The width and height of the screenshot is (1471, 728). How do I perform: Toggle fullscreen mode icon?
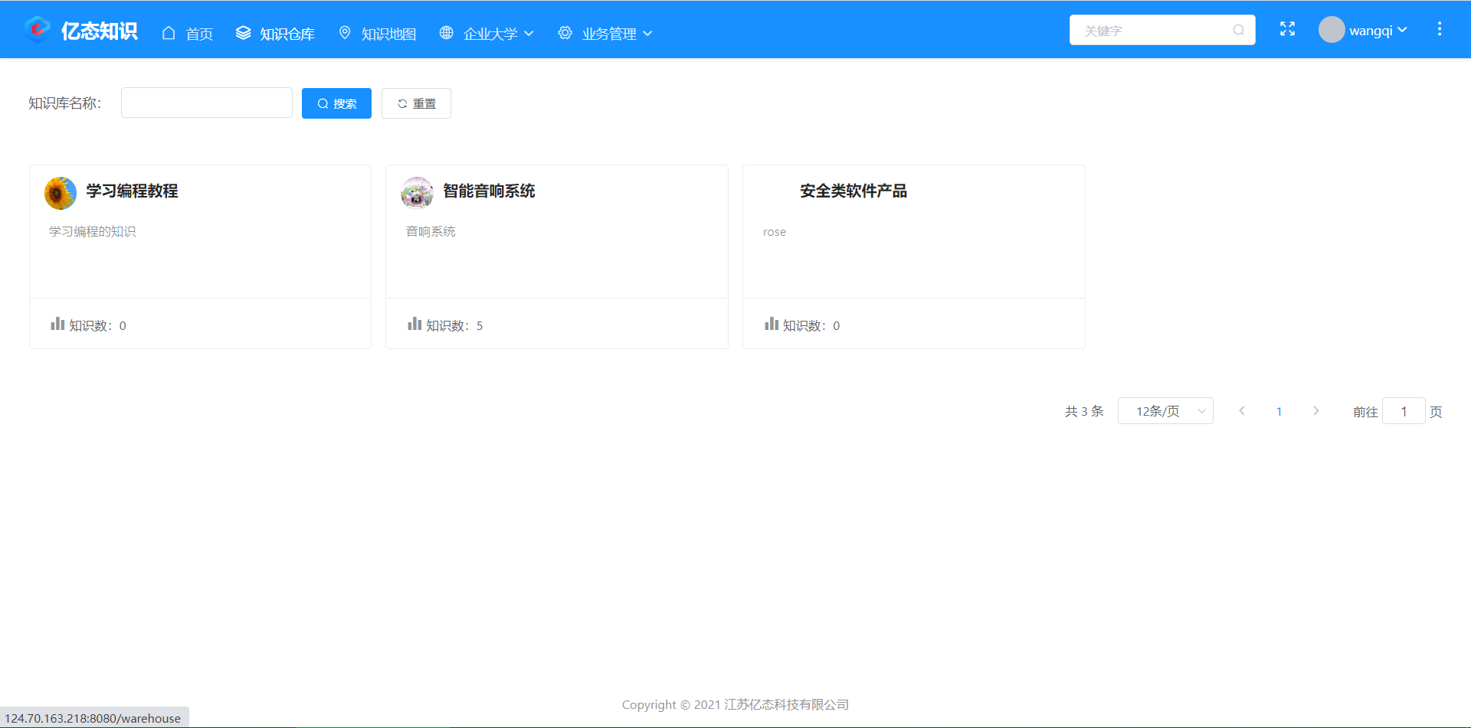1287,29
